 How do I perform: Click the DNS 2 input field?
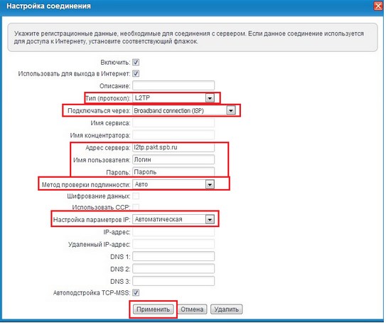[x=173, y=268]
